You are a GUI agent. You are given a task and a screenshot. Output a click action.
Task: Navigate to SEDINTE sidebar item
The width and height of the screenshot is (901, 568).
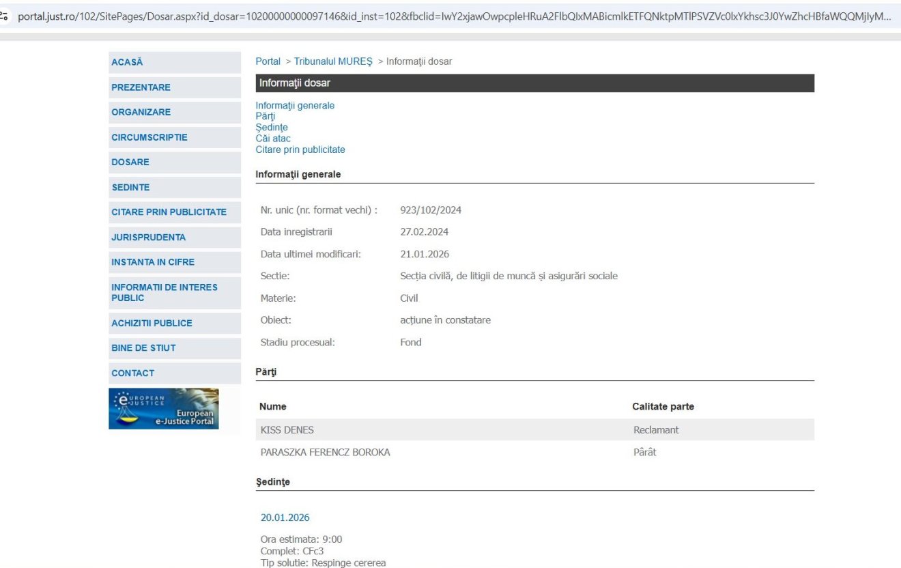tap(130, 187)
